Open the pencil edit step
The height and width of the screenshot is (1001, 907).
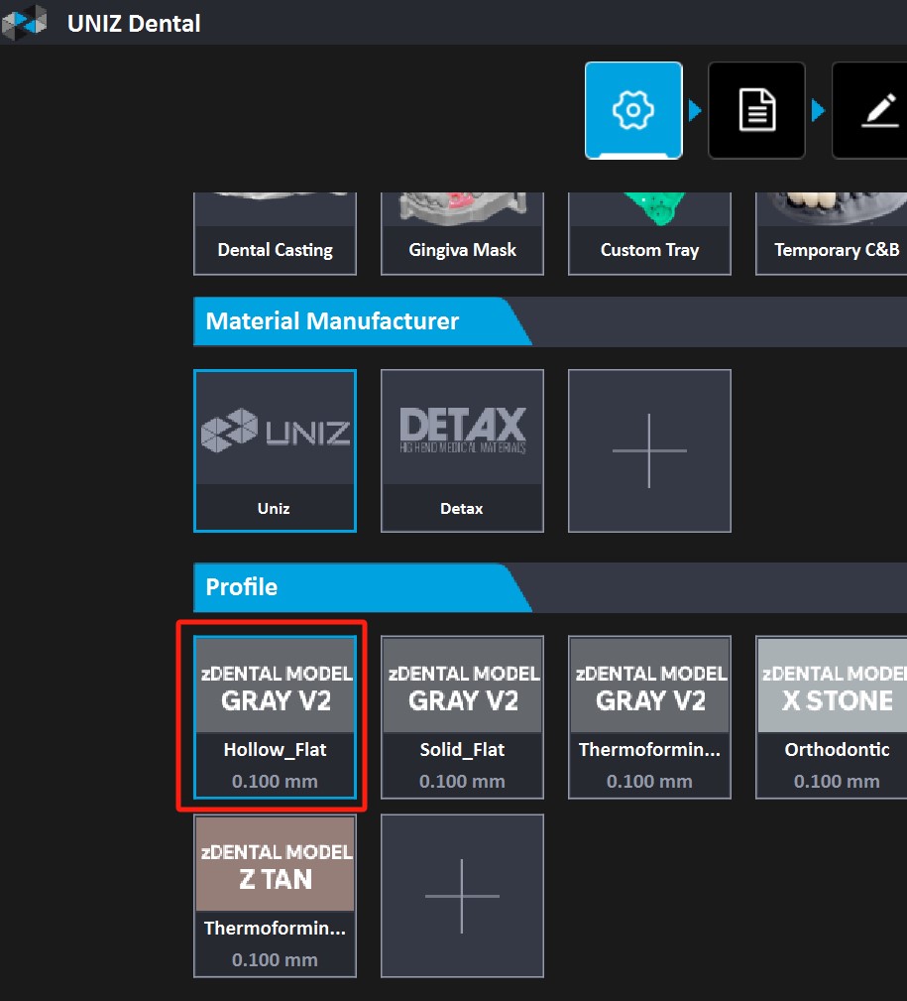point(871,110)
